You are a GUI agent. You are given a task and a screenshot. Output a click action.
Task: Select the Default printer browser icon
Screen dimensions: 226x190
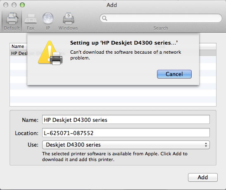click(x=12, y=19)
